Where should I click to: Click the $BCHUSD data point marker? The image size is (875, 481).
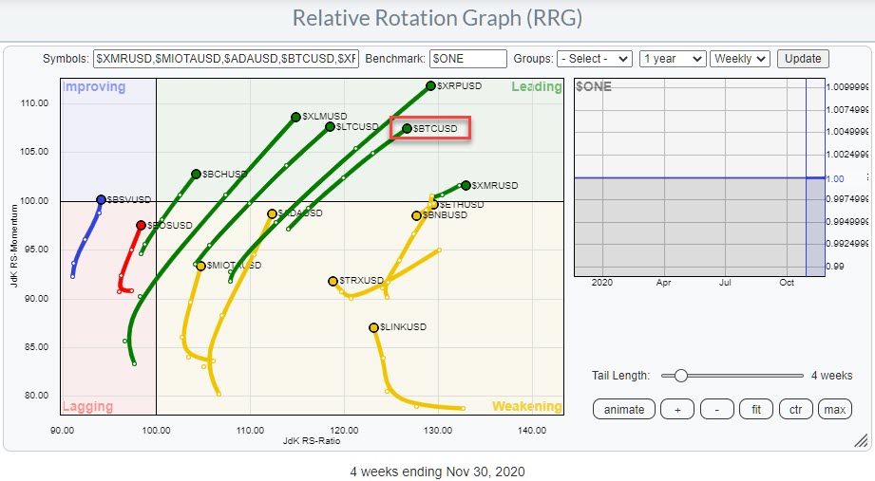point(196,174)
